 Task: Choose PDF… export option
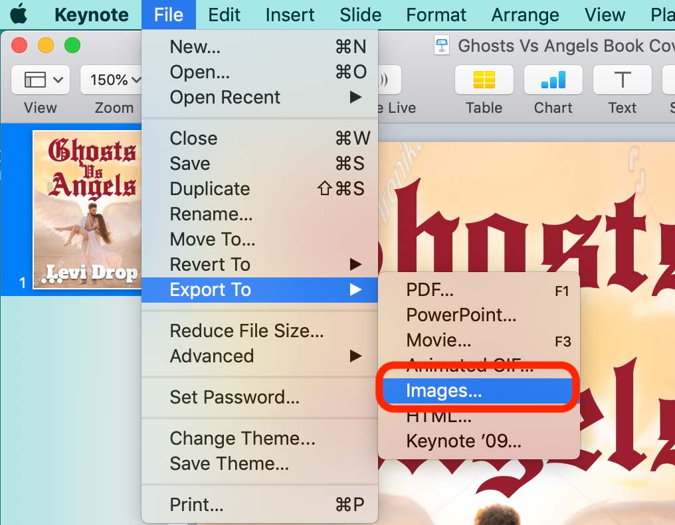pyautogui.click(x=479, y=290)
